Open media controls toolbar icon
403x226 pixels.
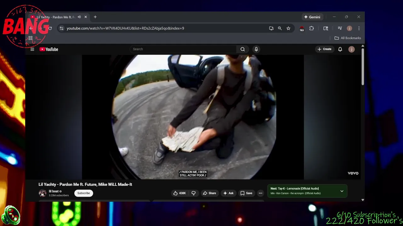pyautogui.click(x=340, y=28)
